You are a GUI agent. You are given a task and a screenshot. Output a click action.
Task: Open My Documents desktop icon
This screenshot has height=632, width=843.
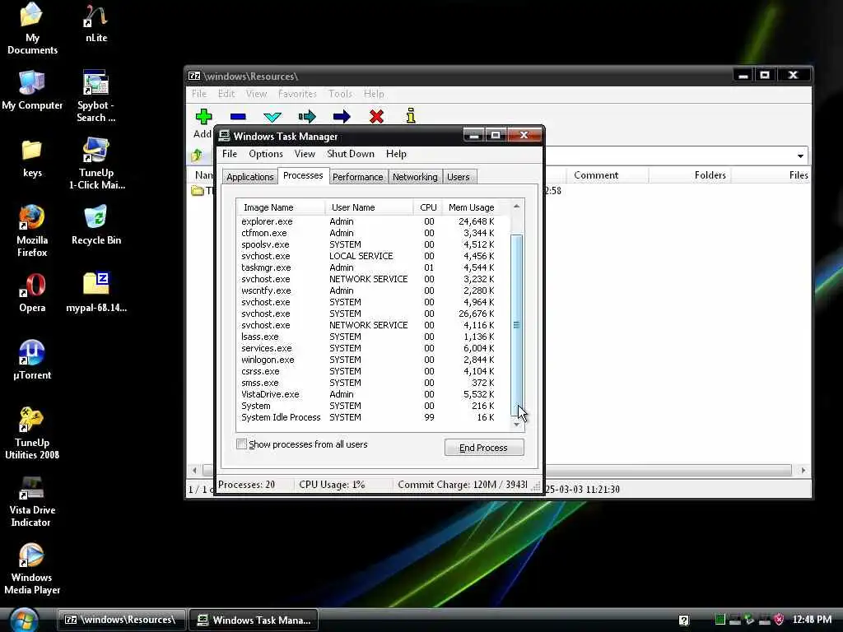pos(32,28)
